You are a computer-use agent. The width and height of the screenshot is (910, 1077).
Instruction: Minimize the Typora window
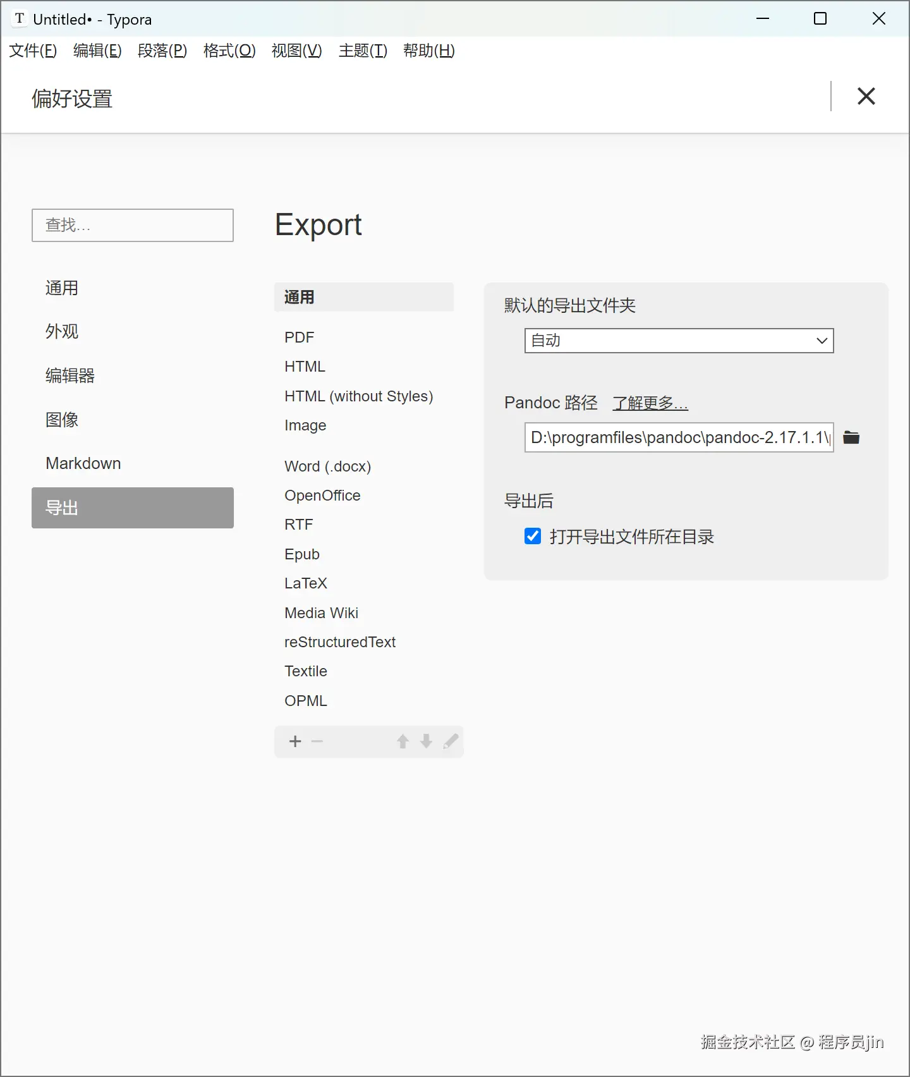tap(763, 18)
